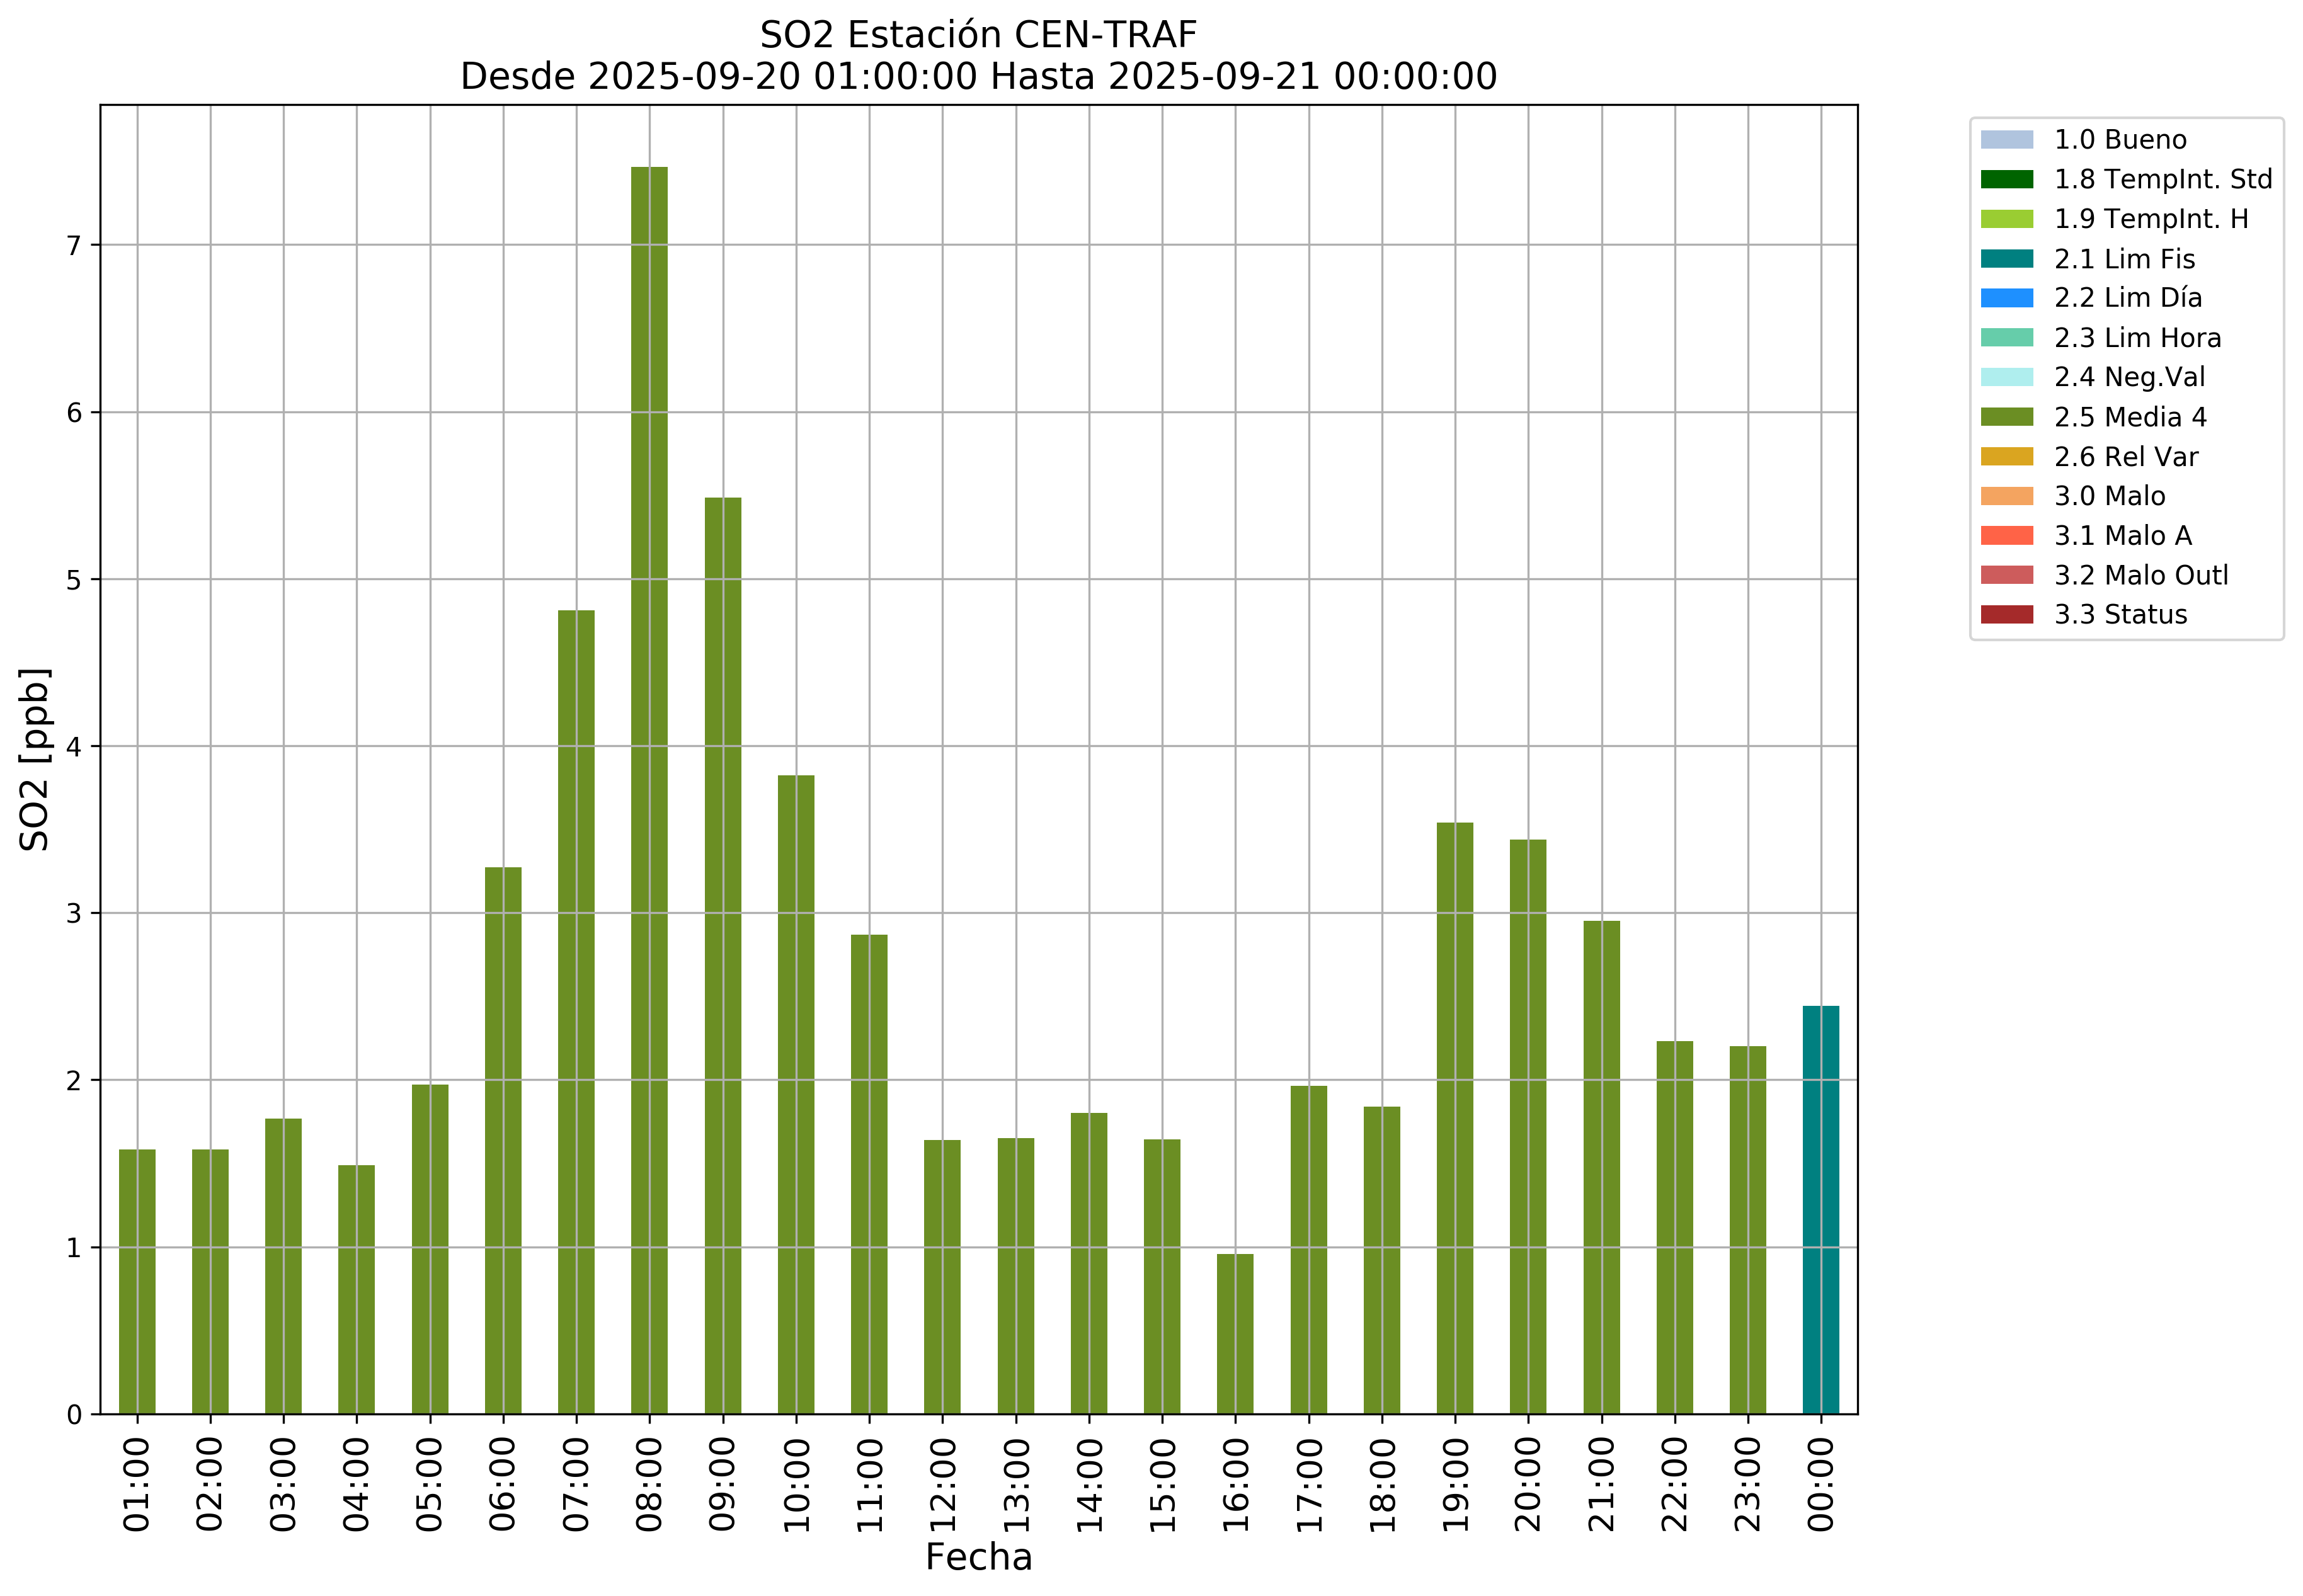Click the 3.3 Status legend swatch
Image resolution: width=2303 pixels, height=1596 pixels.
pyautogui.click(x=2006, y=615)
